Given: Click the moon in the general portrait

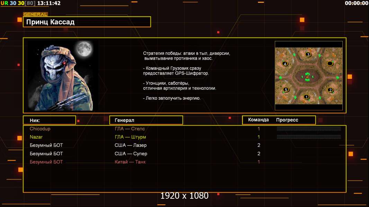Looking at the screenshot, I should click(x=84, y=48).
